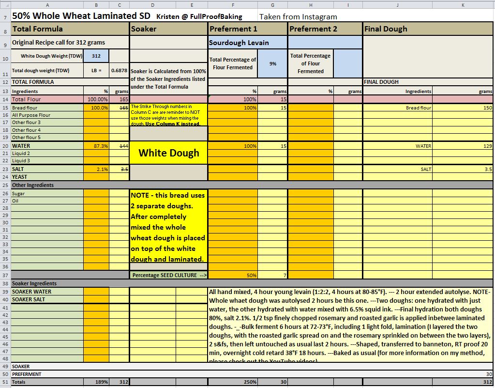Select row header 37
This screenshot has width=495, height=388.
tap(5, 275)
